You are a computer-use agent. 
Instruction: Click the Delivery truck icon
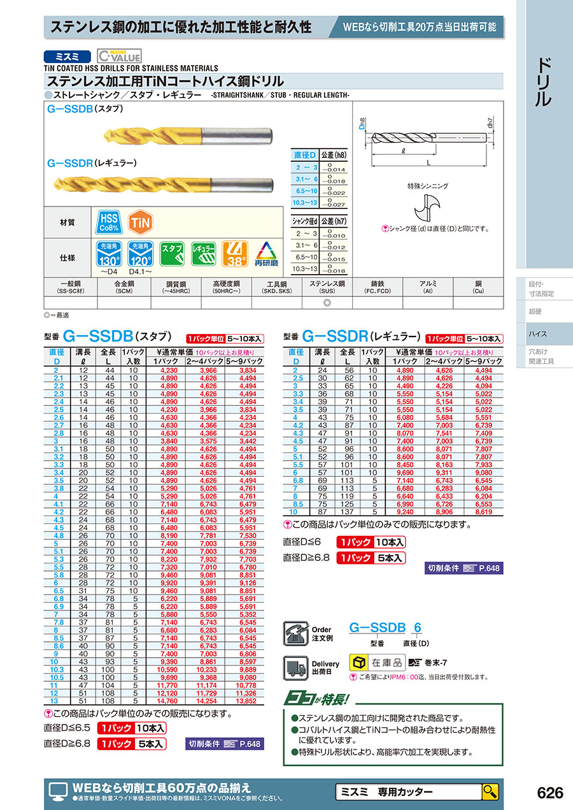294,667
